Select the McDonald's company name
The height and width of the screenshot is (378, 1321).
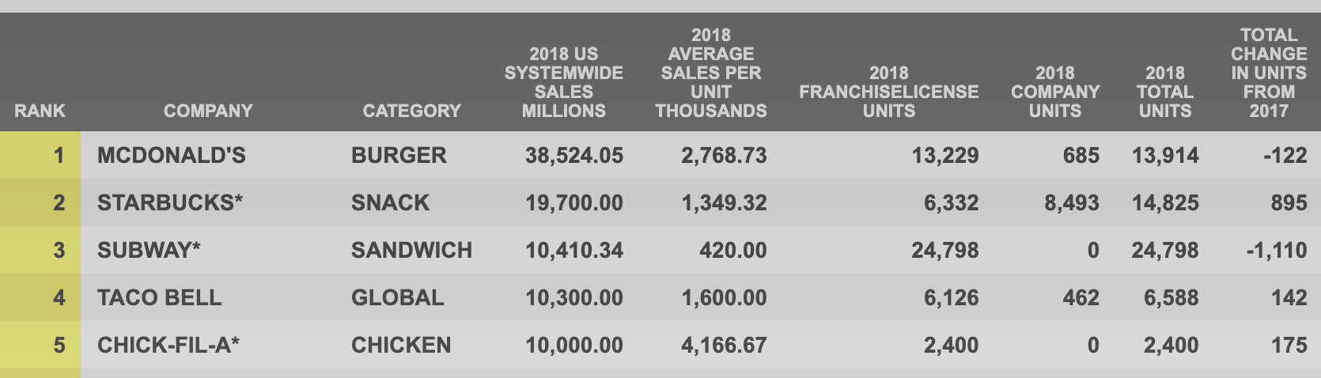coord(171,155)
